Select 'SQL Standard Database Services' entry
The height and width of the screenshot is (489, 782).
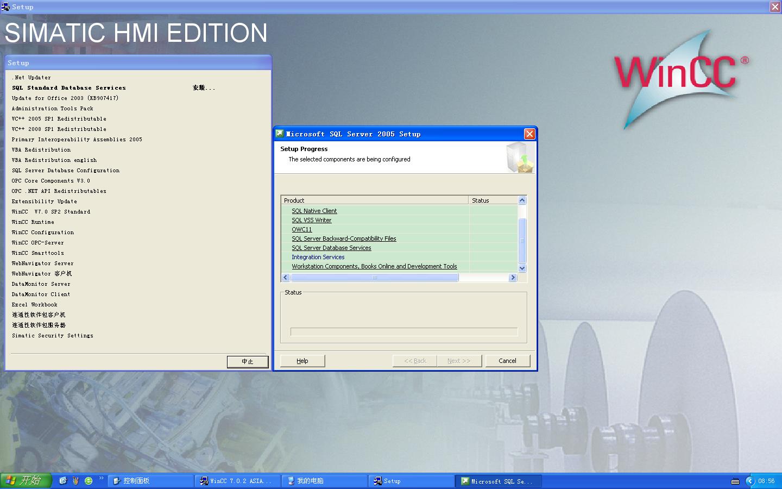(69, 88)
